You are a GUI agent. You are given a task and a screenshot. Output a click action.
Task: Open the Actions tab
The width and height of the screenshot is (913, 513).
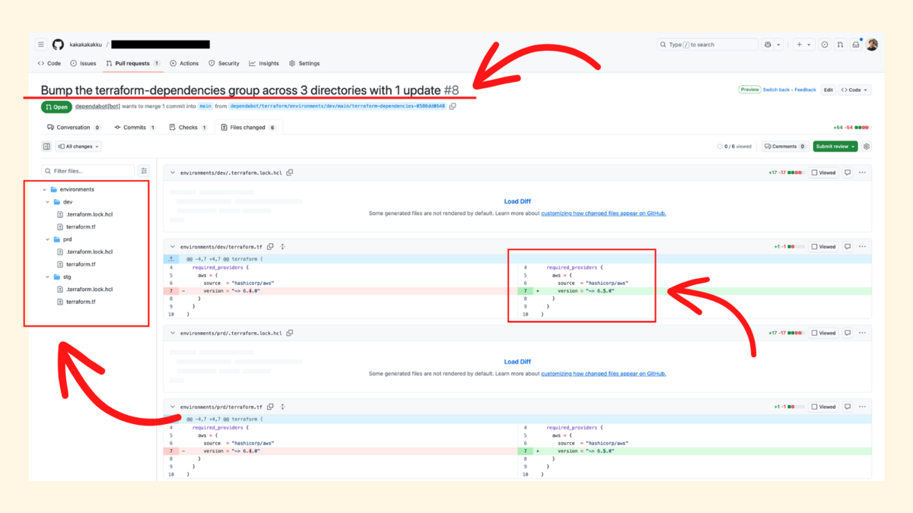(184, 64)
